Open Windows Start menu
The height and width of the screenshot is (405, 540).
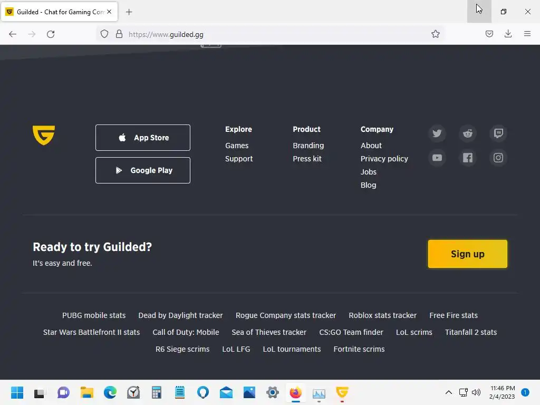[x=17, y=392]
